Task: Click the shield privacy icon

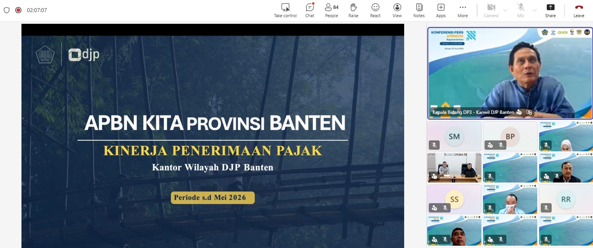Action: pos(6,10)
